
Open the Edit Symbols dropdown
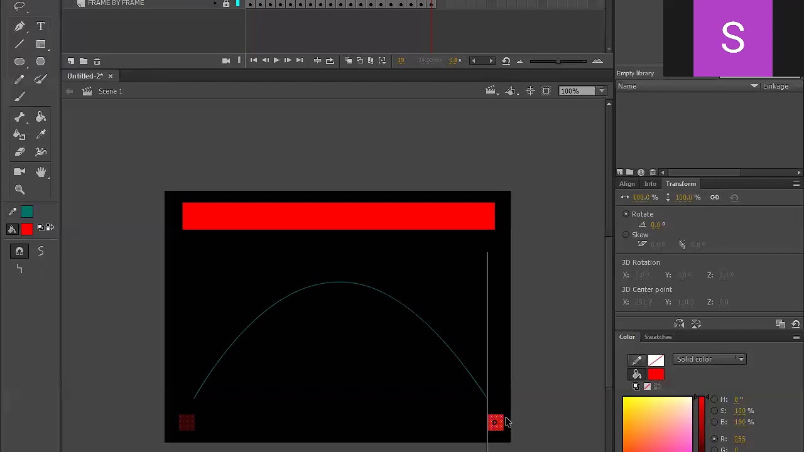512,91
